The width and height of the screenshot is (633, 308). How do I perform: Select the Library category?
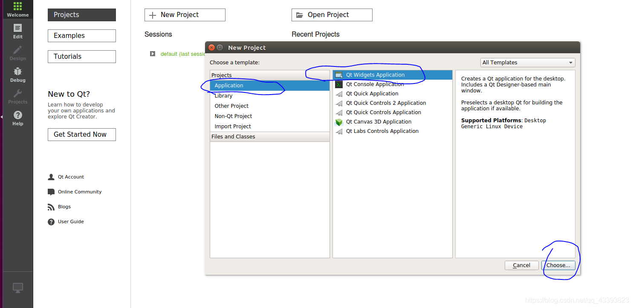270,96
